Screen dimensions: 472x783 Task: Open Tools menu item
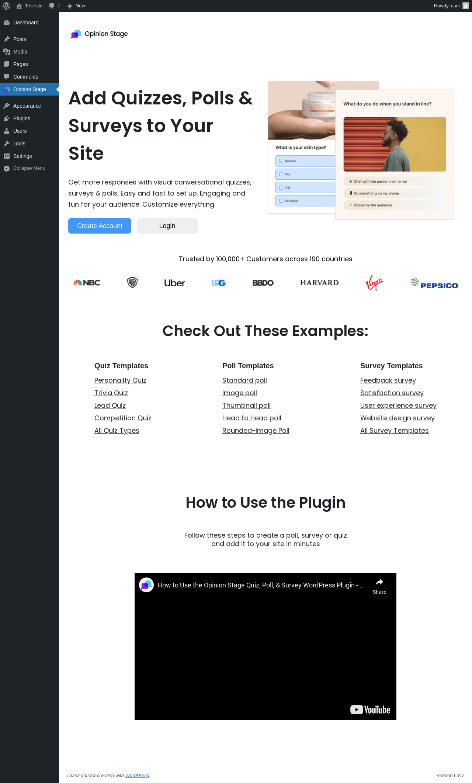coord(29,144)
